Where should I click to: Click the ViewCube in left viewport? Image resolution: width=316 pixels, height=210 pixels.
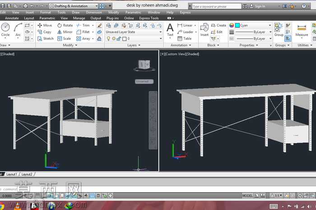[144, 65]
